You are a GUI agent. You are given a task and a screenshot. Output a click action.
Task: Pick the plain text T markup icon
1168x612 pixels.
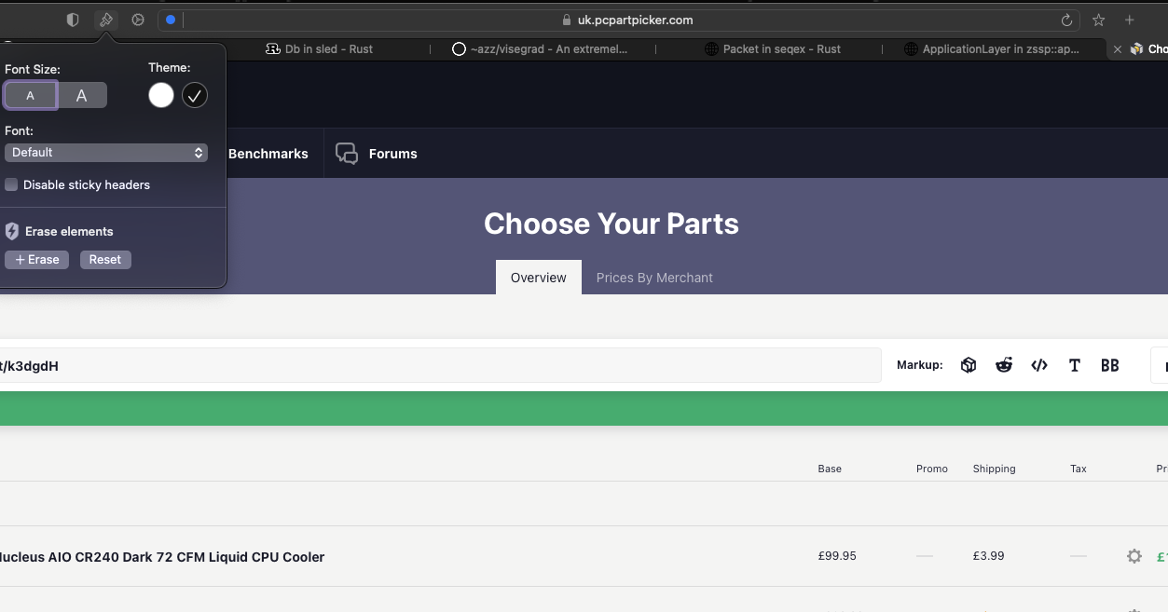point(1075,365)
